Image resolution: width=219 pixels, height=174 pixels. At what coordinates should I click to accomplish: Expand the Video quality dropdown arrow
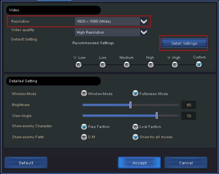[x=144, y=33]
